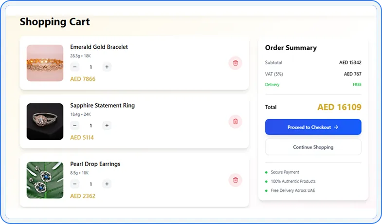The width and height of the screenshot is (382, 224).
Task: Click trash icon for Pearl Drop Earrings
Action: pos(236,180)
